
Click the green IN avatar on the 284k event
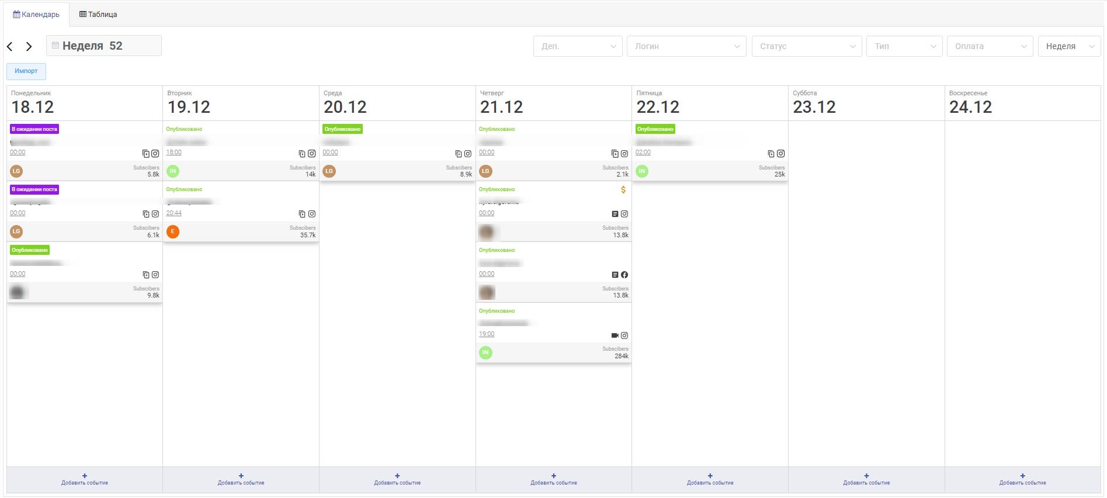tap(485, 352)
